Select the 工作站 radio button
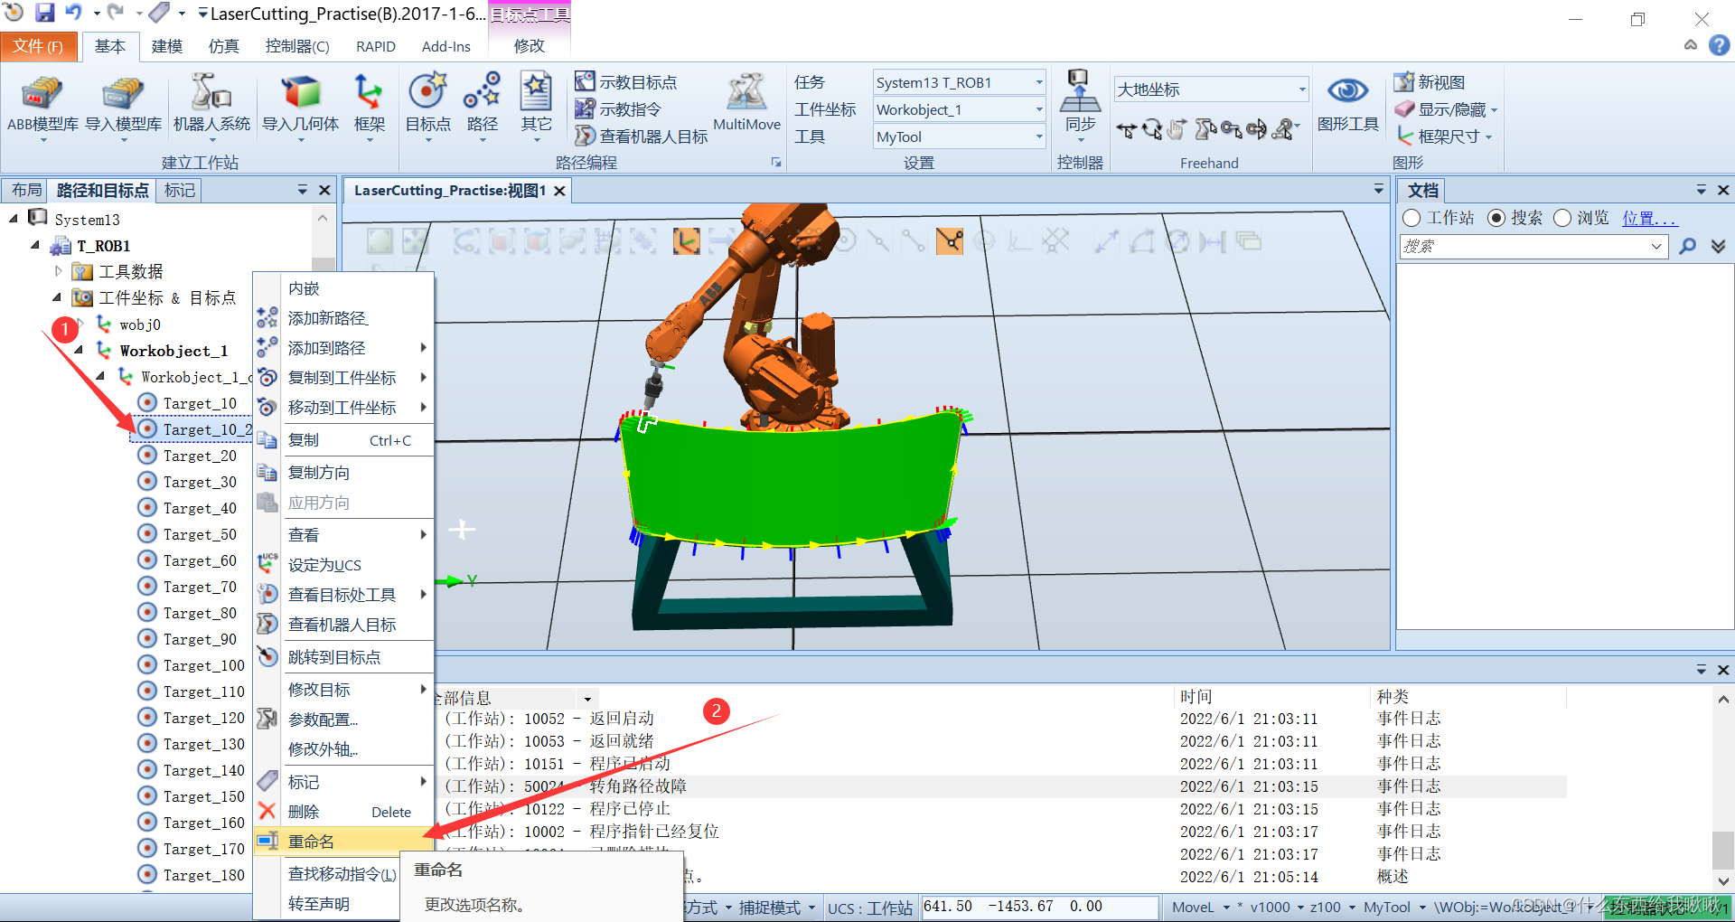Viewport: 1735px width, 922px height. tap(1411, 218)
